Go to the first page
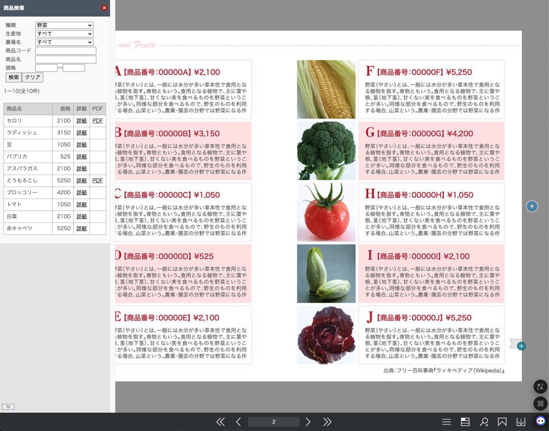The height and width of the screenshot is (431, 549). (x=220, y=422)
